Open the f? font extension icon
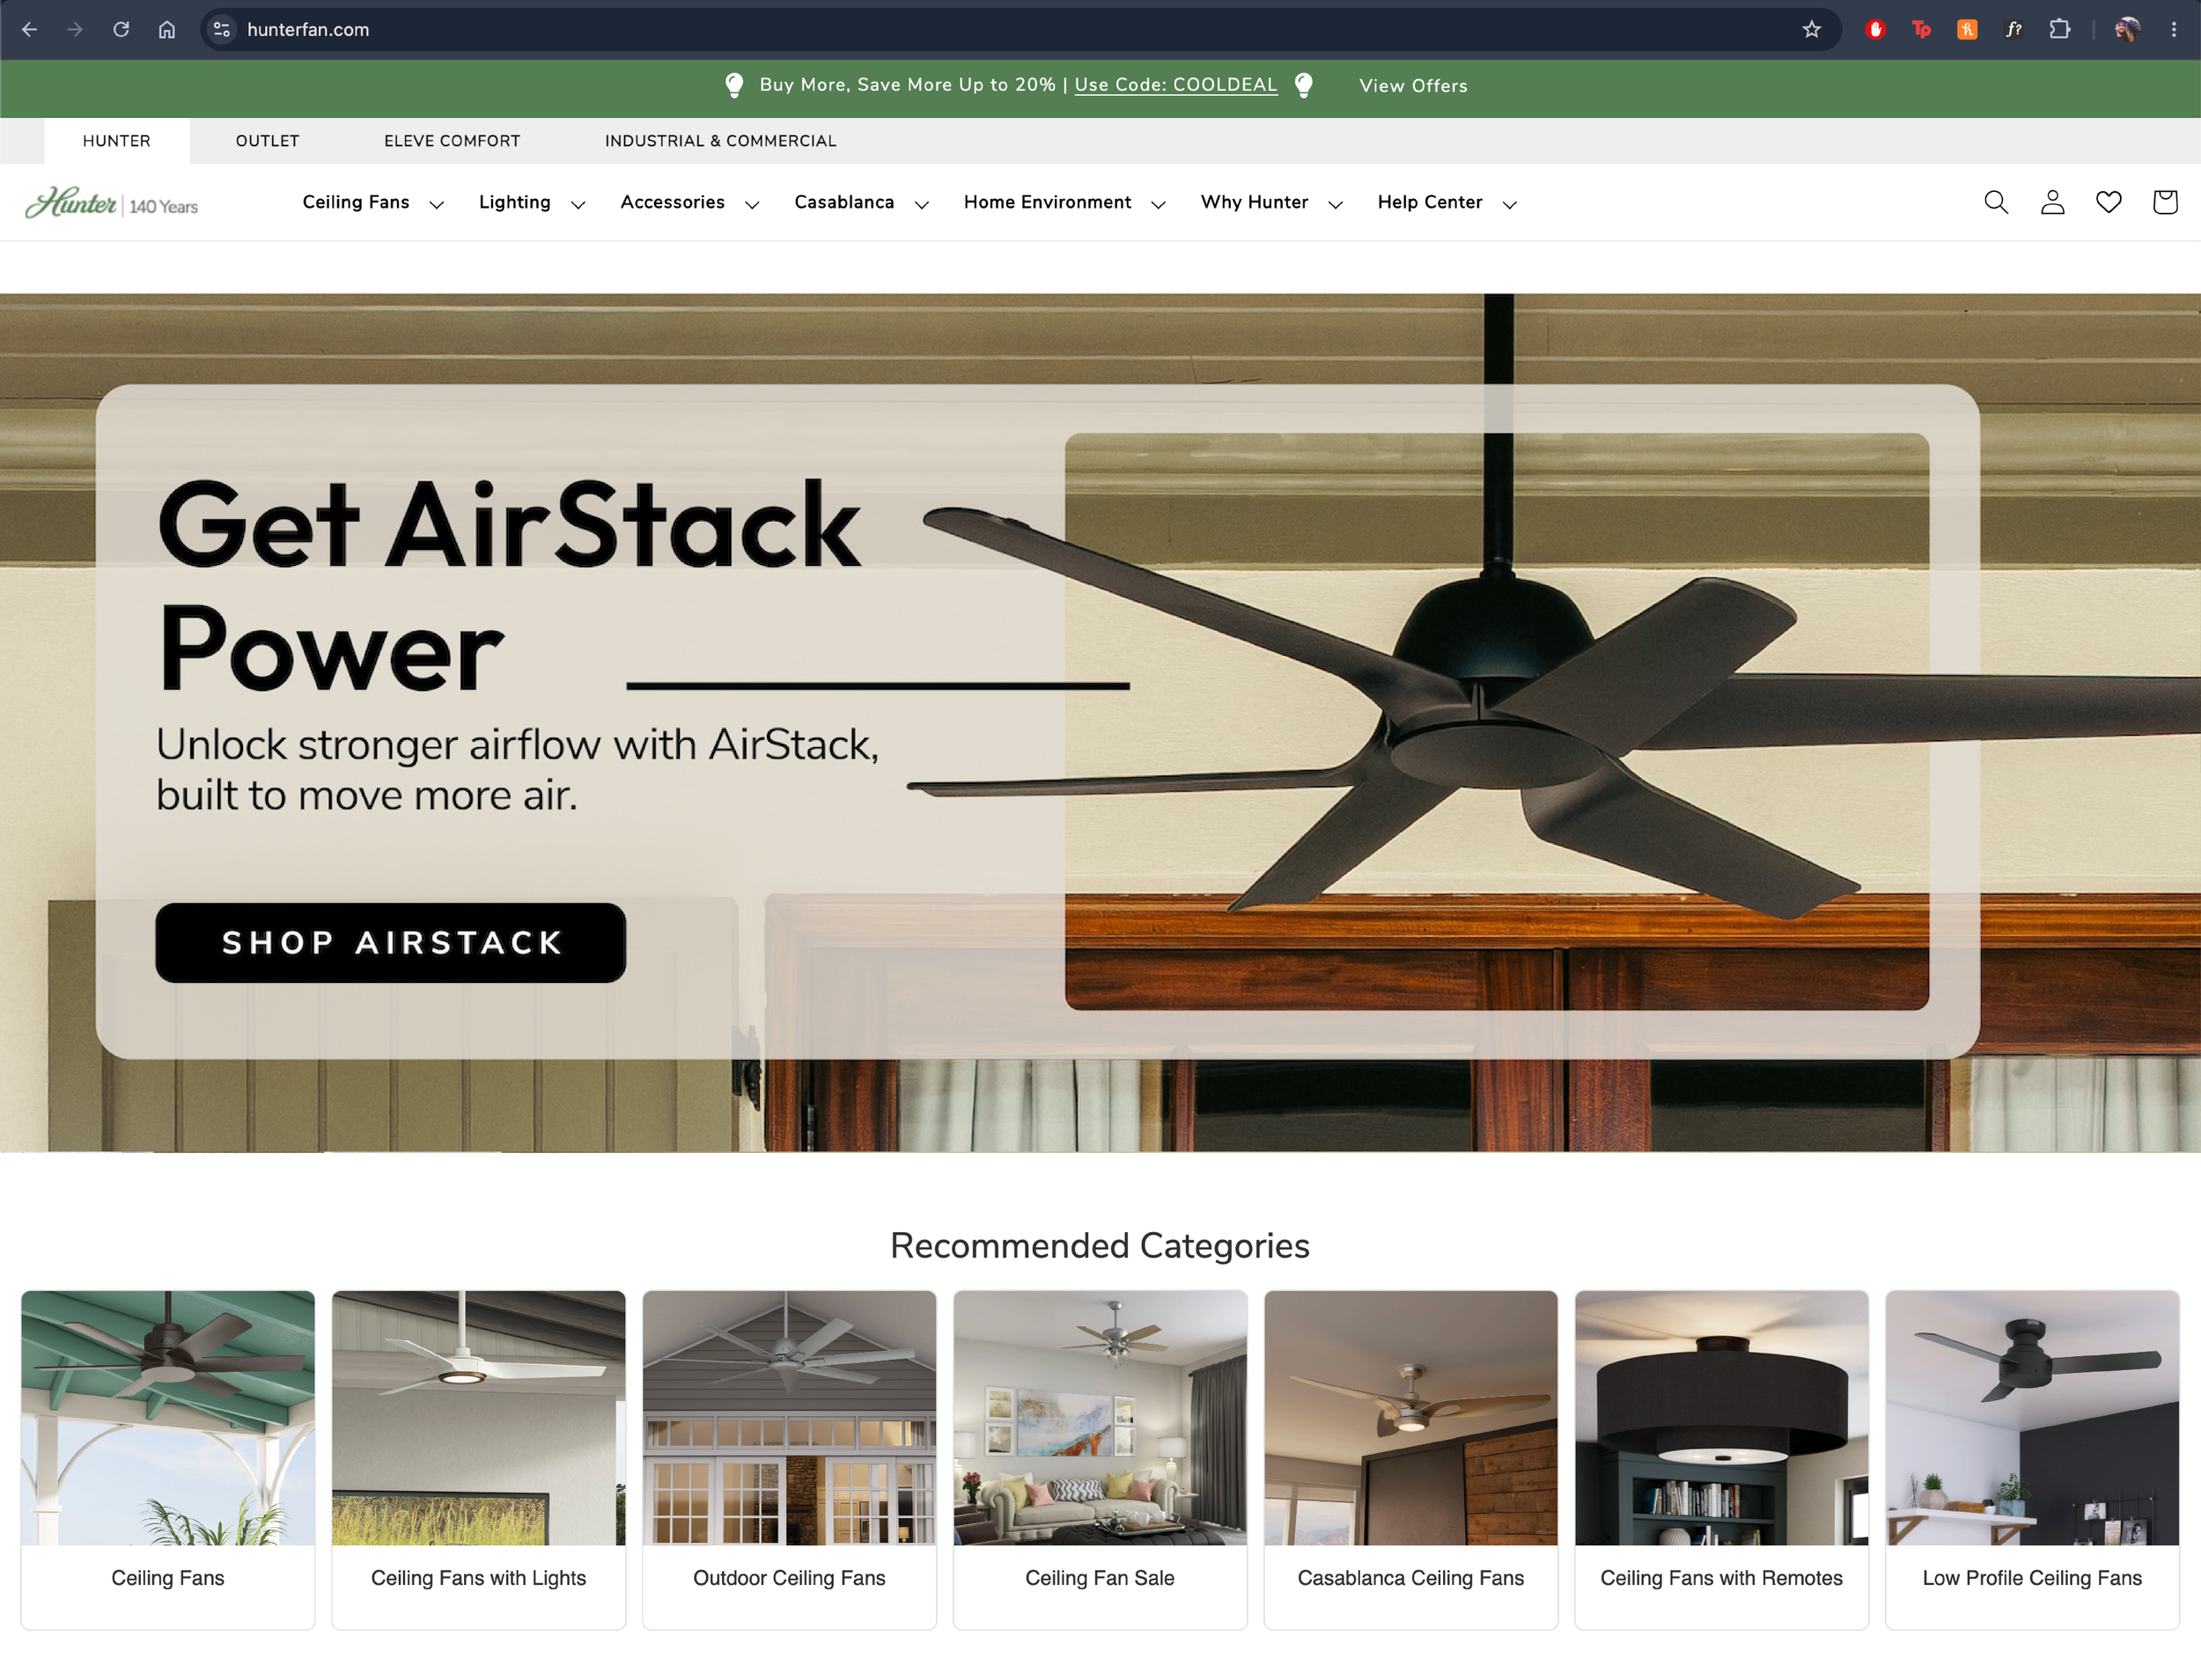2201x1680 pixels. click(2013, 30)
